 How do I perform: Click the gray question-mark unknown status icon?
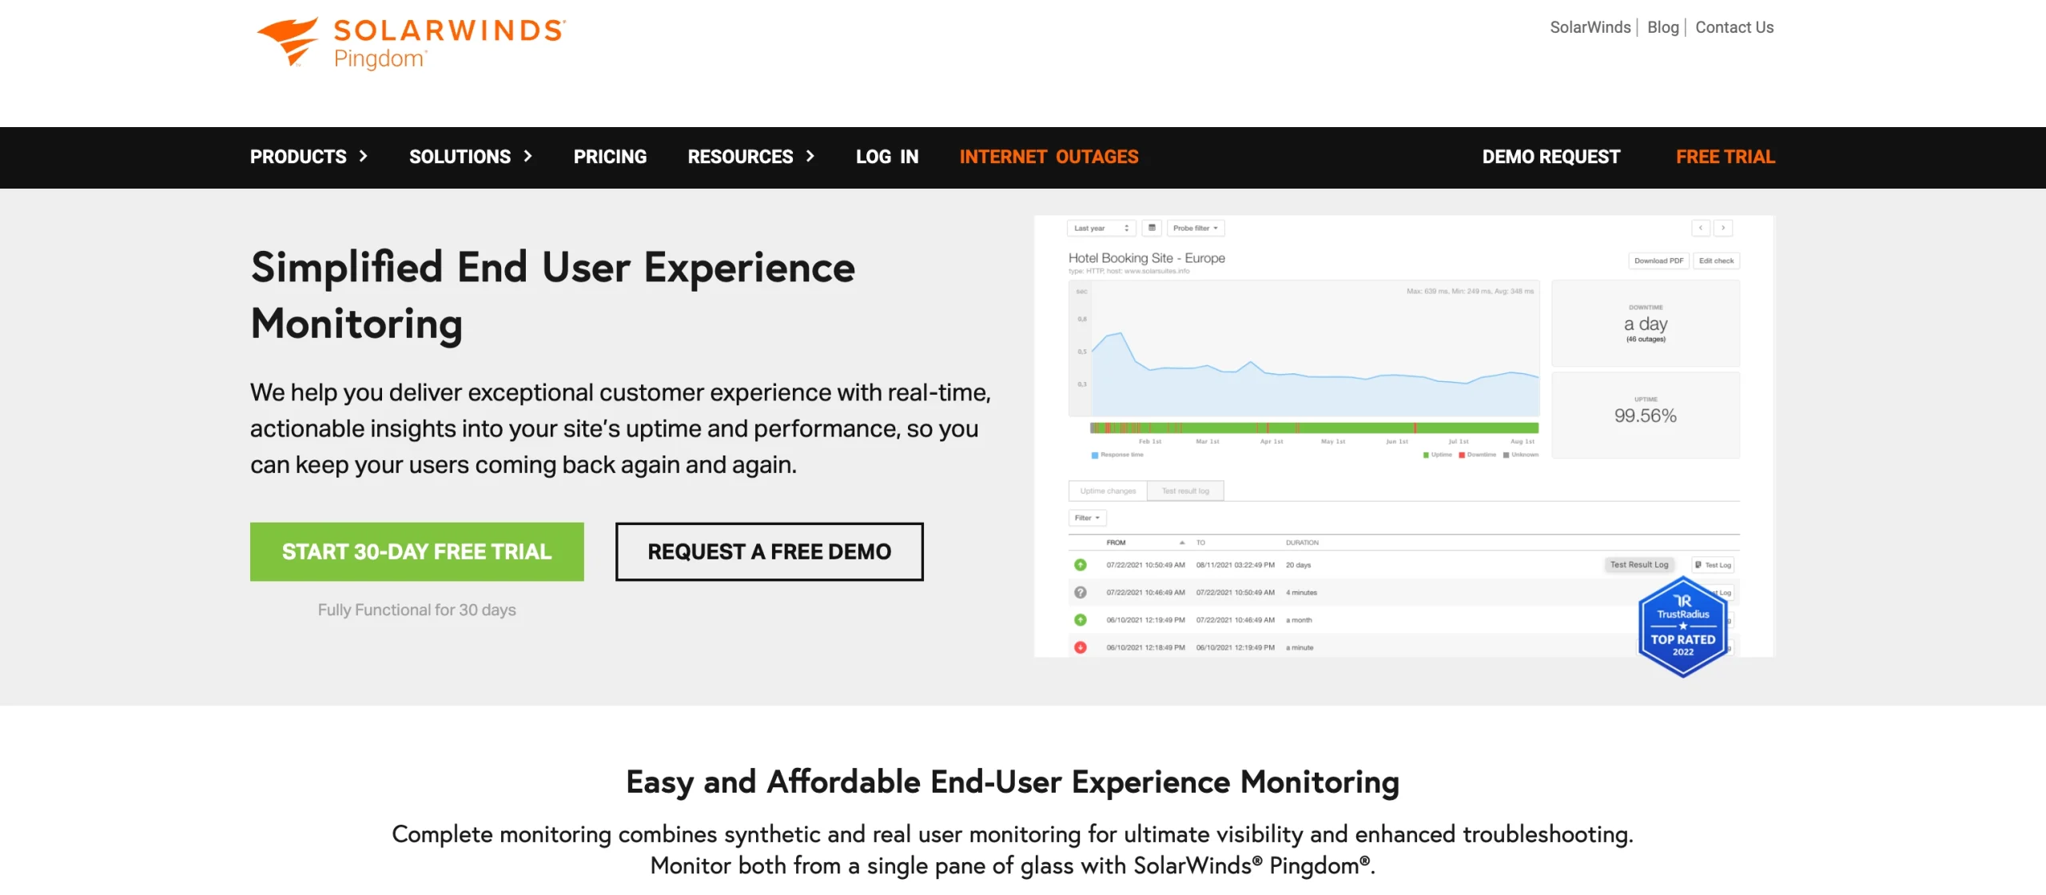pos(1081,592)
